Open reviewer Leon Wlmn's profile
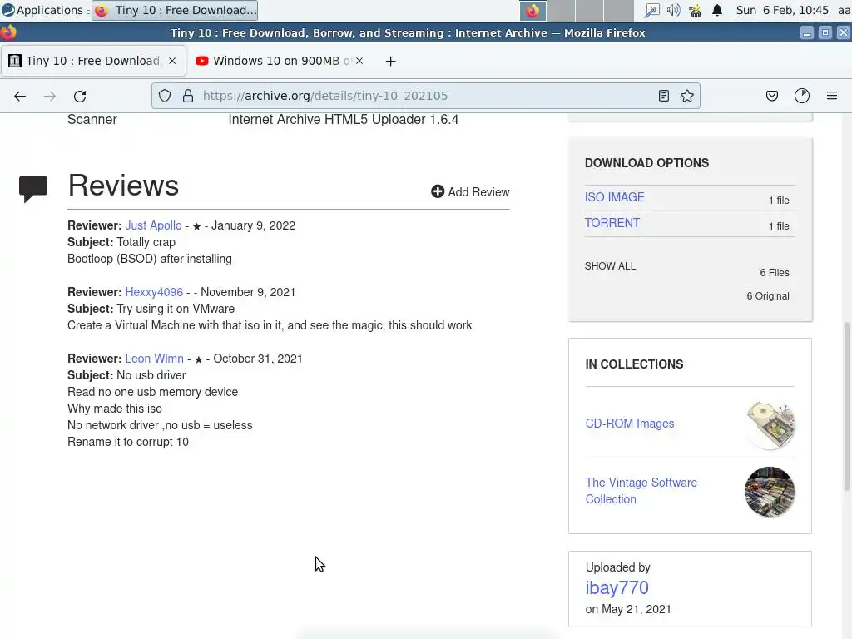The height and width of the screenshot is (639, 852). [x=154, y=359]
